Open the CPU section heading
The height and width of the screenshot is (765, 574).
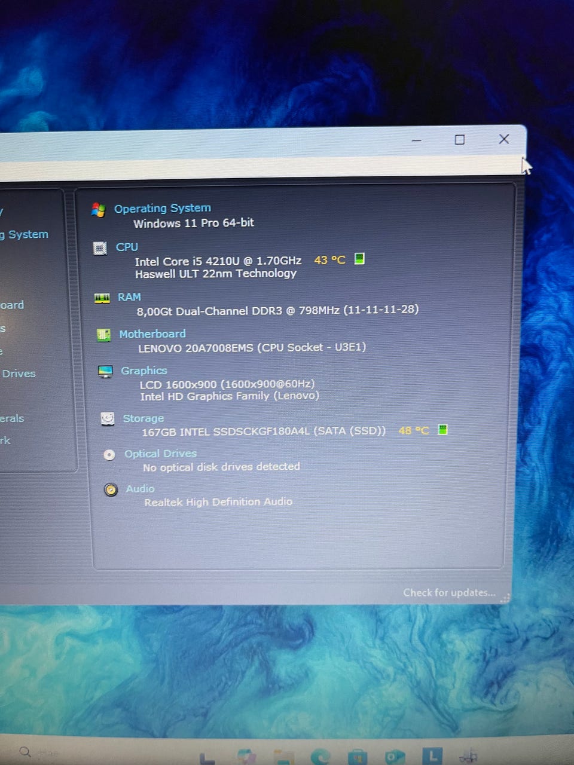tap(127, 247)
